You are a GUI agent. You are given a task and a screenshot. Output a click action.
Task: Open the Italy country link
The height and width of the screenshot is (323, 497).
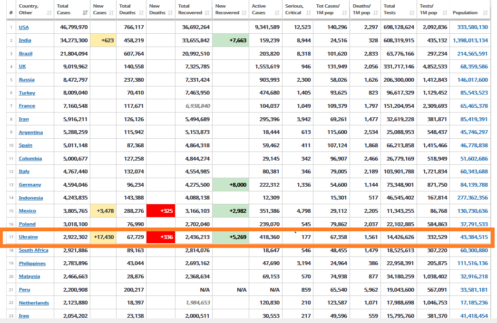pos(24,171)
